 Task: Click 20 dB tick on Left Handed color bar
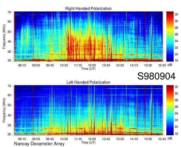pos(176,127)
